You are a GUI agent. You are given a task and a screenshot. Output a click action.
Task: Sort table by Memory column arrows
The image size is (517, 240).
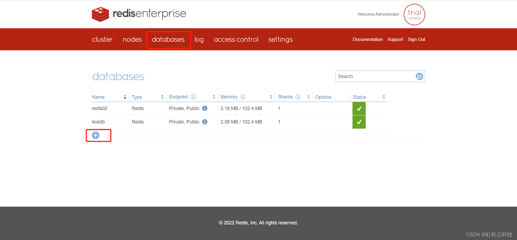coord(271,97)
